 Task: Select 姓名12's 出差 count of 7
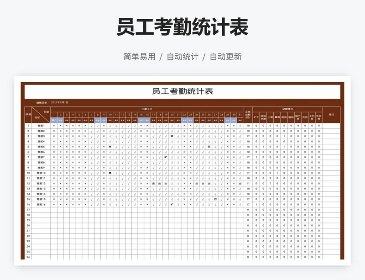coord(270,184)
